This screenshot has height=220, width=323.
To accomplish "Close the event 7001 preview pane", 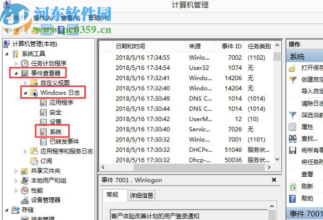I will click(274, 180).
